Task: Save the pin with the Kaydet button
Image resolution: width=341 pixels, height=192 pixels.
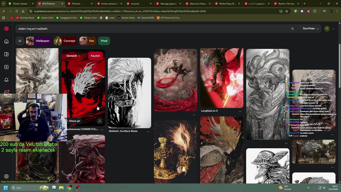Action: [95, 56]
